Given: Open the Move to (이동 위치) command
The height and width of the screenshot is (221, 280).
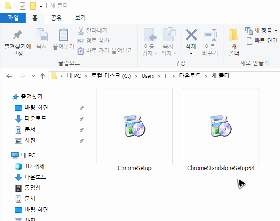Looking at the screenshot, I should (x=149, y=42).
